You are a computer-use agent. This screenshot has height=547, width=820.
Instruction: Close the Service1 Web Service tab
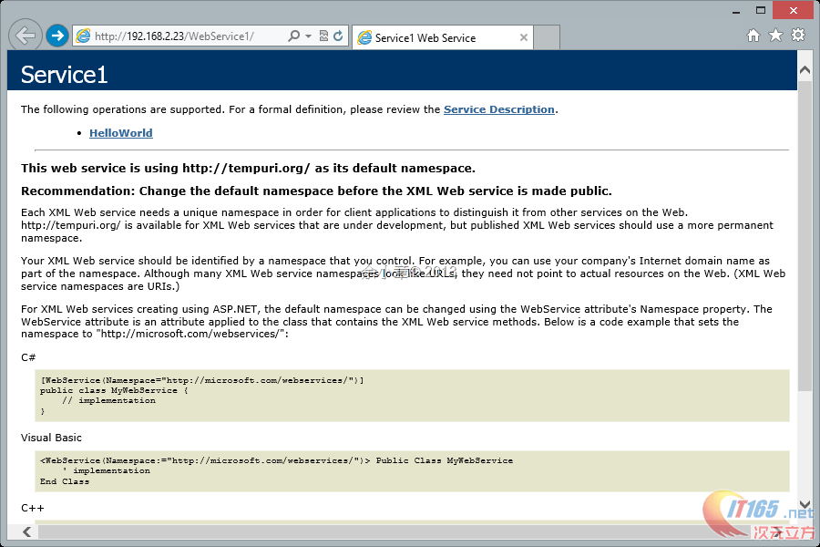click(524, 37)
